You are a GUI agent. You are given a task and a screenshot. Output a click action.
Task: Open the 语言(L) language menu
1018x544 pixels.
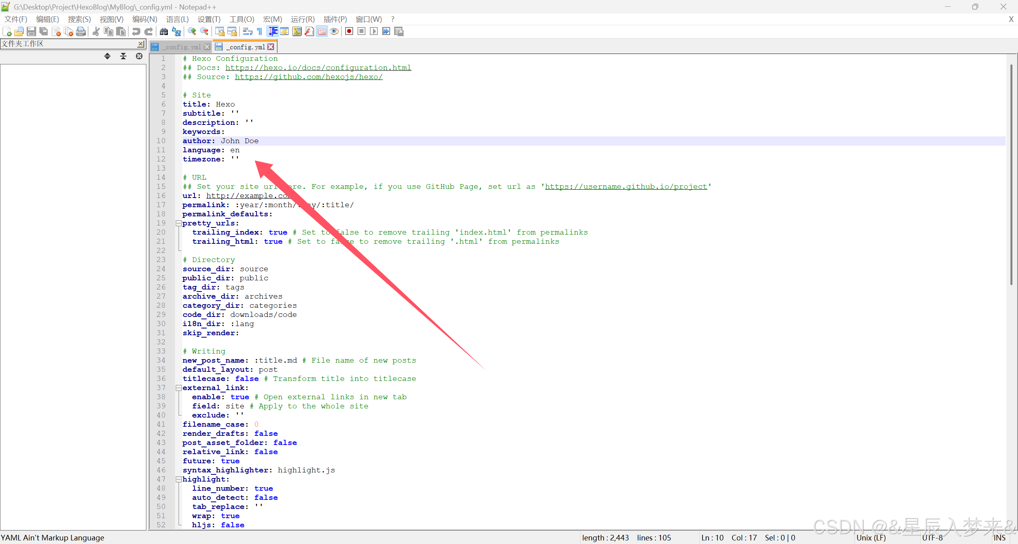177,19
